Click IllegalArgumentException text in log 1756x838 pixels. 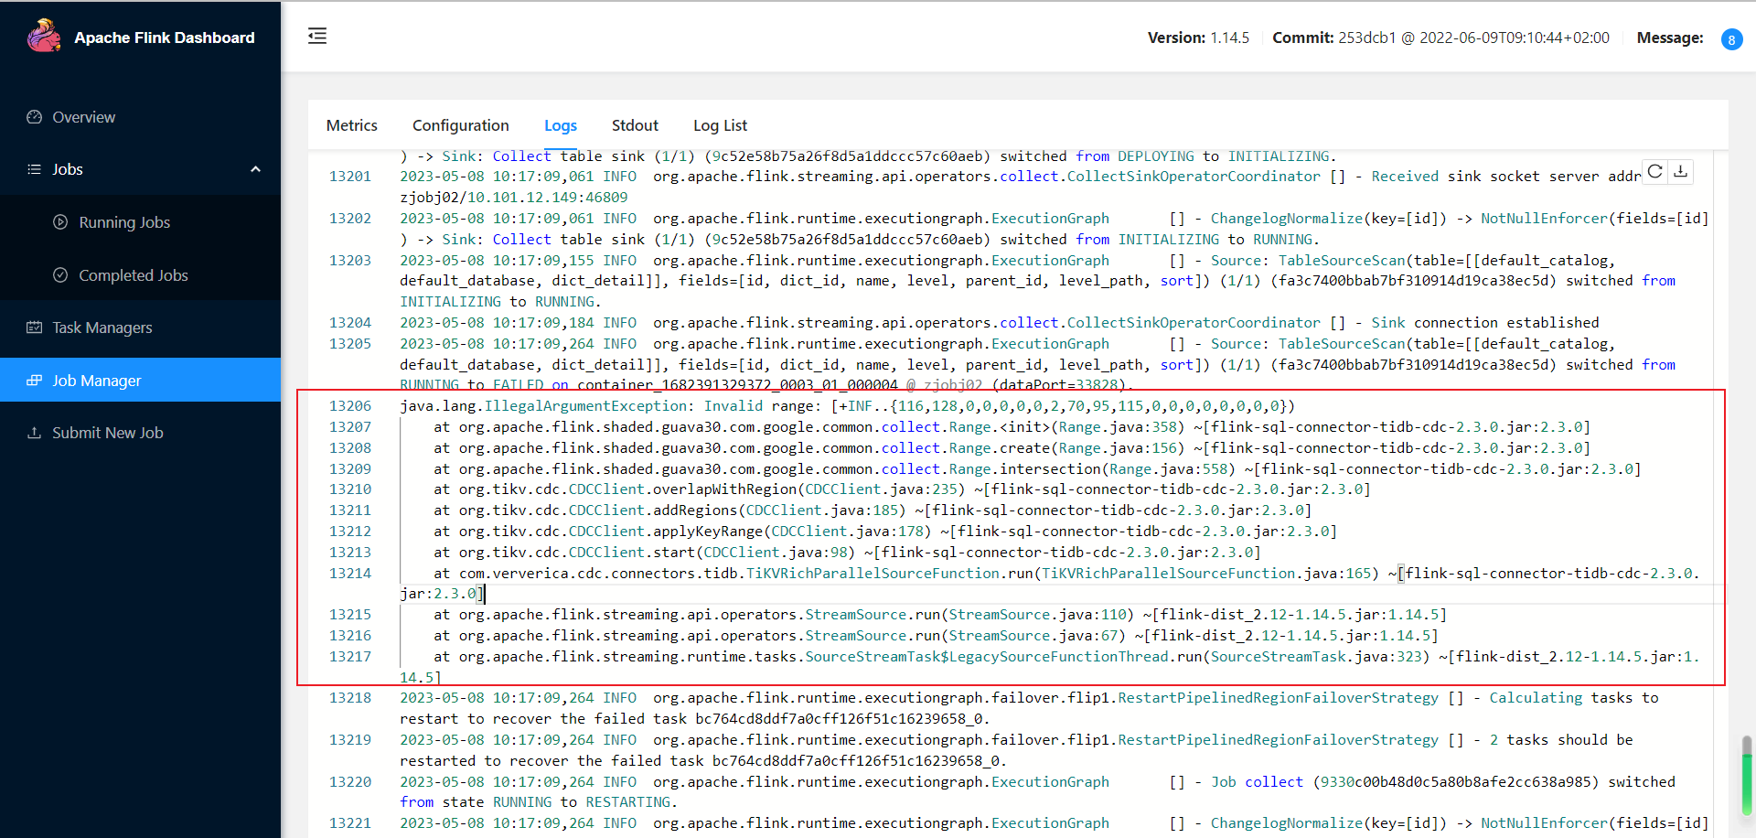click(585, 406)
